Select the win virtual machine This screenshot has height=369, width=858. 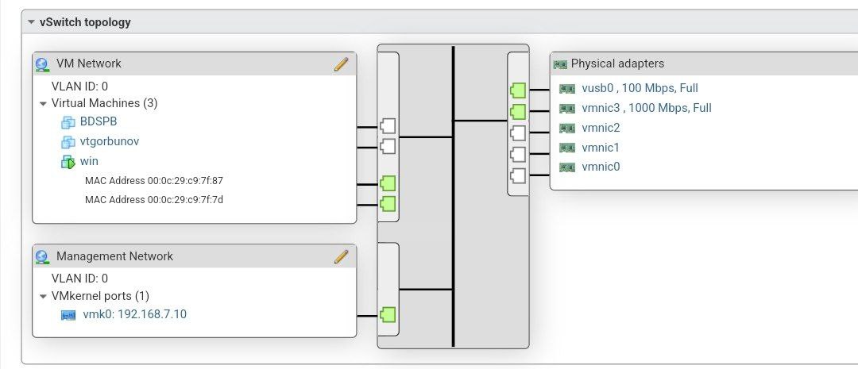(x=89, y=162)
